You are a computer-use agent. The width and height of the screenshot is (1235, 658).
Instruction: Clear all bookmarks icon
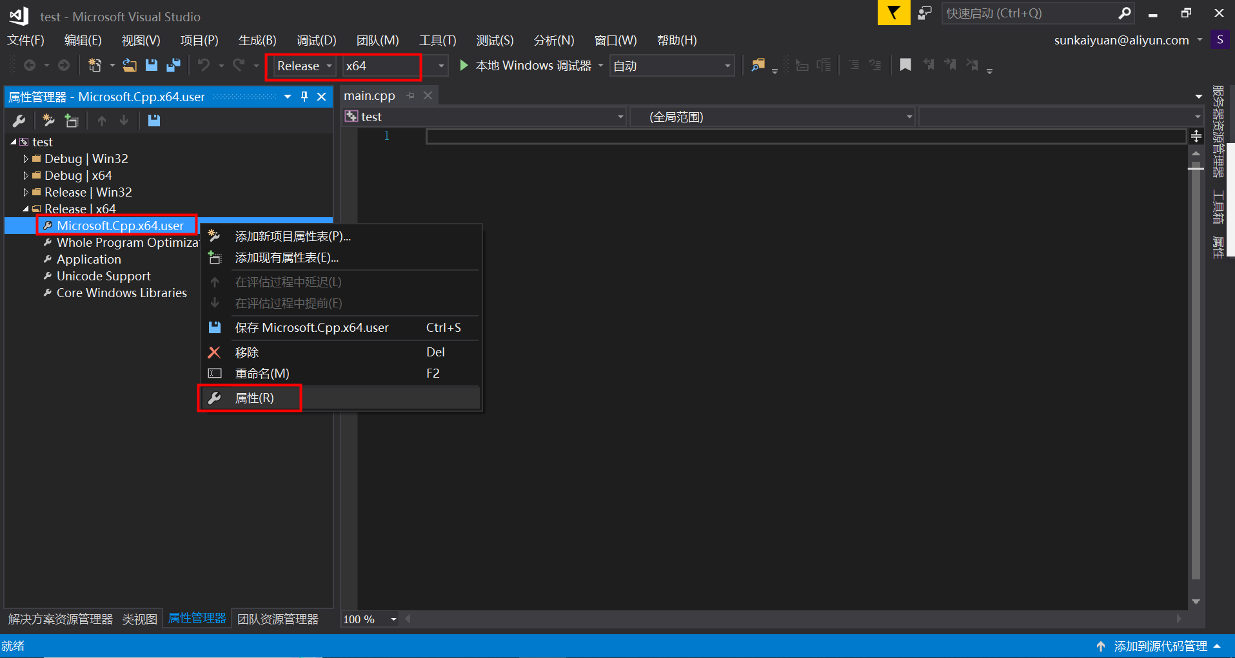972,65
